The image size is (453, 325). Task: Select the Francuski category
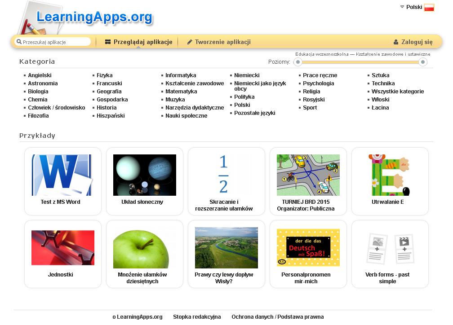pos(109,83)
